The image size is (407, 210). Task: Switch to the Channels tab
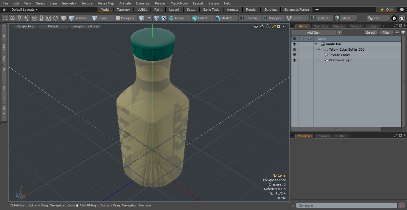pos(323,136)
